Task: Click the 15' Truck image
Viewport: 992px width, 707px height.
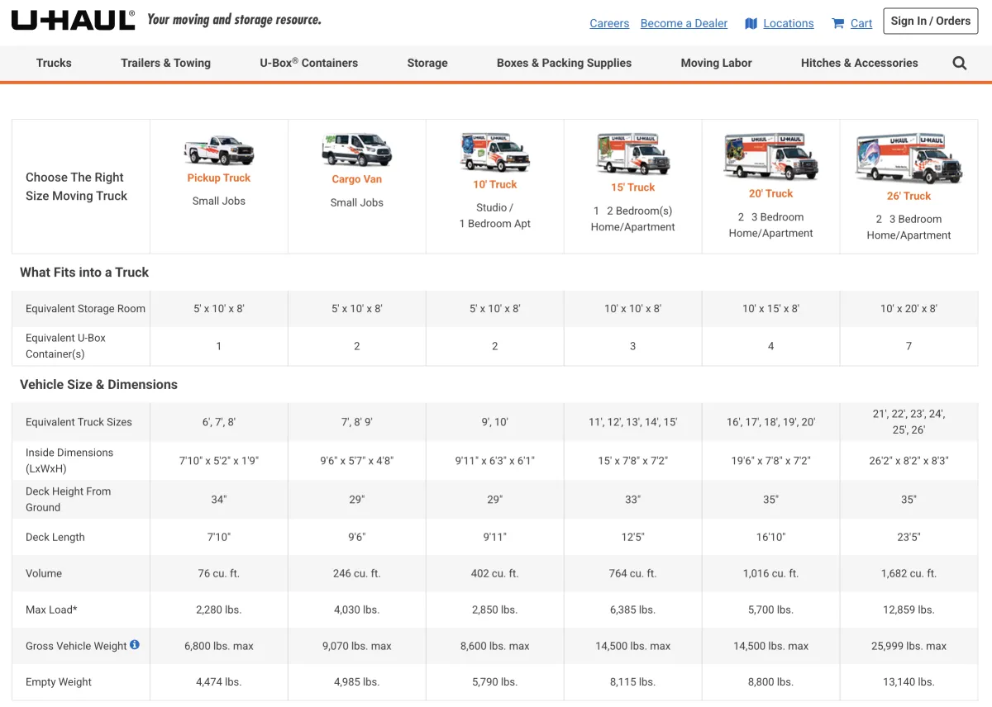Action: click(633, 154)
